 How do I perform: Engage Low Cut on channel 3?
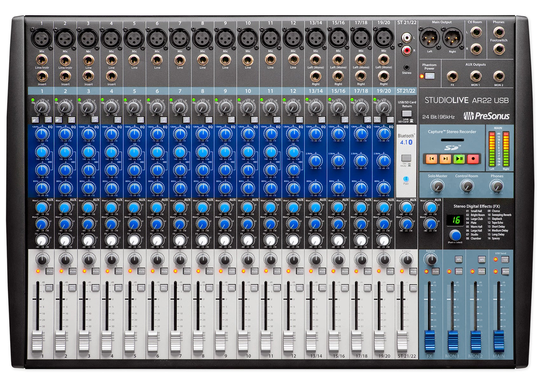click(95, 119)
